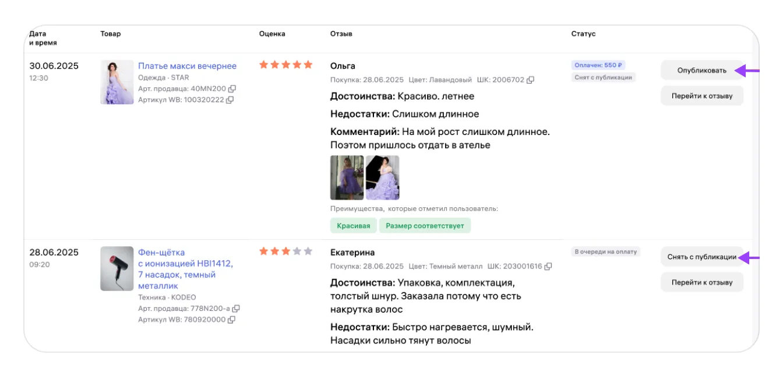Open the hair dryer product thumbnail
783x376 pixels.
[117, 268]
